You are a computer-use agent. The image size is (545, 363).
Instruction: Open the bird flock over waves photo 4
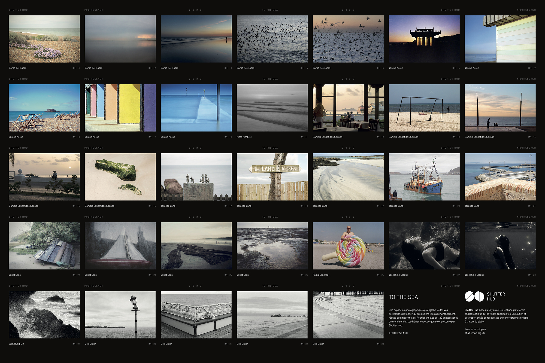(272, 39)
